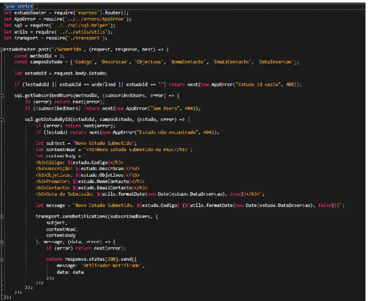Click 'contentBody' in the sendNotifications arguments

pos(61,236)
